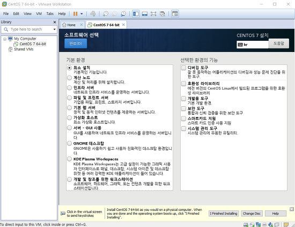295x227 pixels.
Task: Check the 스마트카드 지원 checkbox
Action: (183, 119)
